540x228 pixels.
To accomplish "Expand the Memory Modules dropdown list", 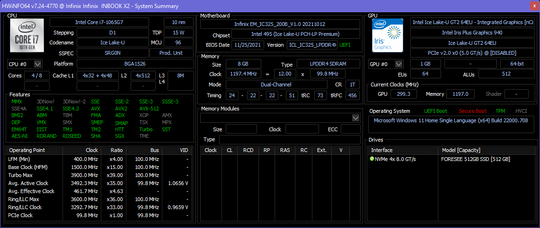I will [x=356, y=118].
